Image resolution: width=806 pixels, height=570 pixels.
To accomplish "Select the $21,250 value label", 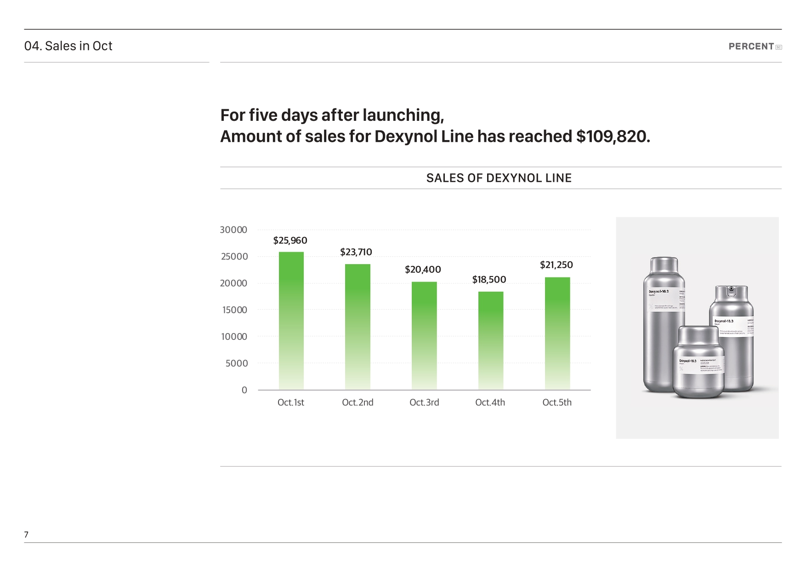I will [556, 265].
